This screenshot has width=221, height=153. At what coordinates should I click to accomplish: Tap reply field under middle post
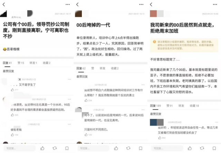[x=93, y=149]
